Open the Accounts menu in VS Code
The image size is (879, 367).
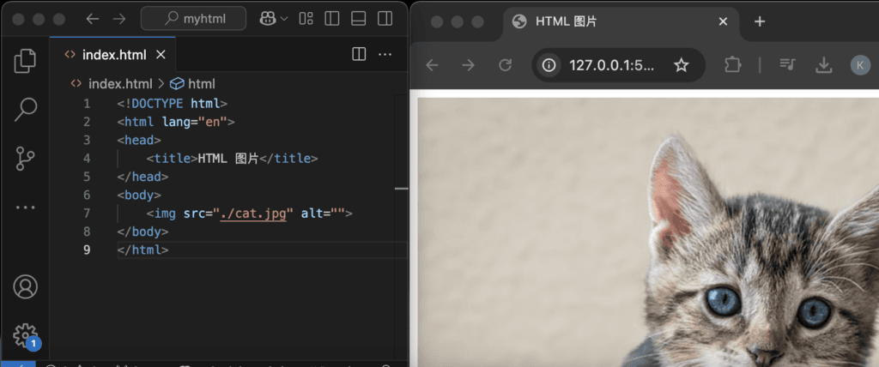click(25, 287)
